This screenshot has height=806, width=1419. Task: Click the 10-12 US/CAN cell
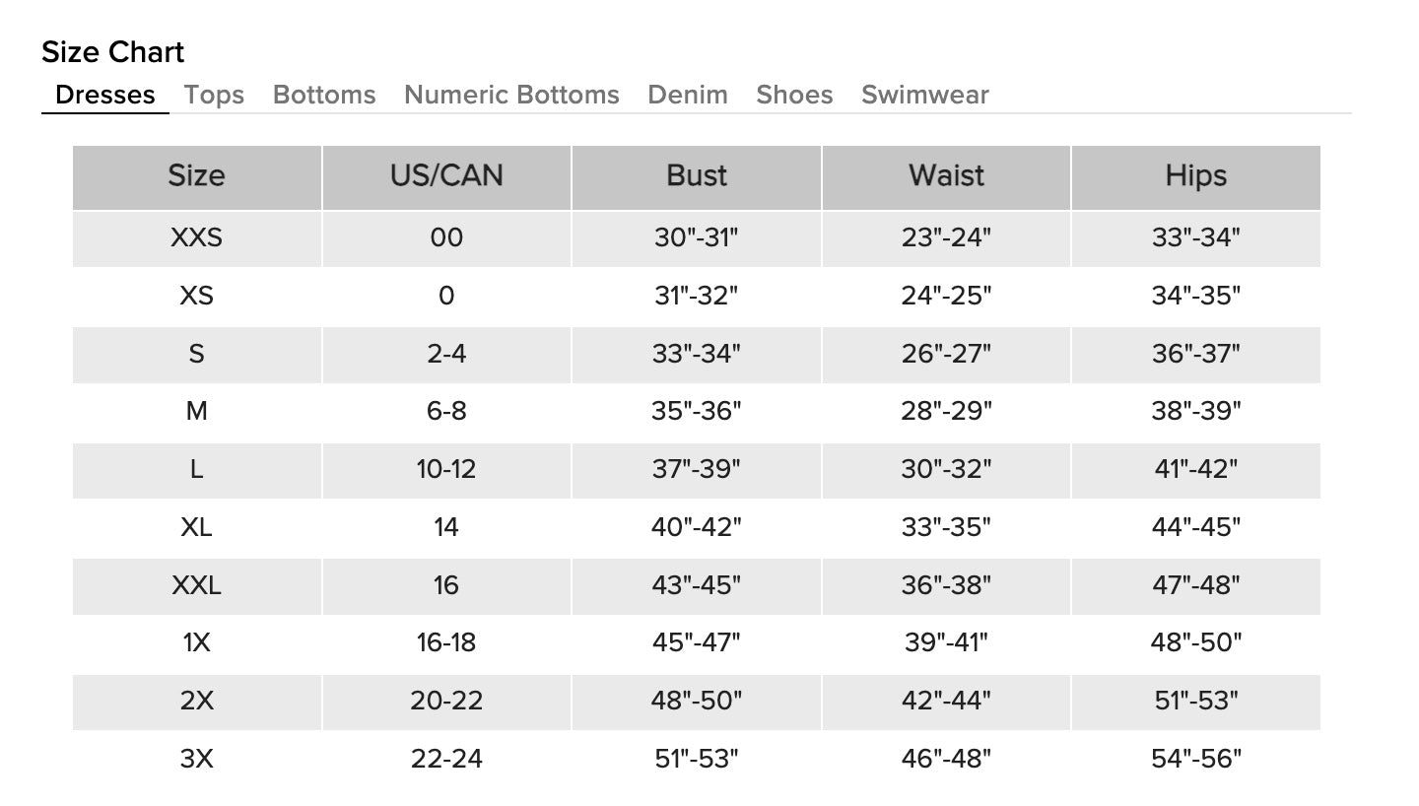pyautogui.click(x=446, y=470)
